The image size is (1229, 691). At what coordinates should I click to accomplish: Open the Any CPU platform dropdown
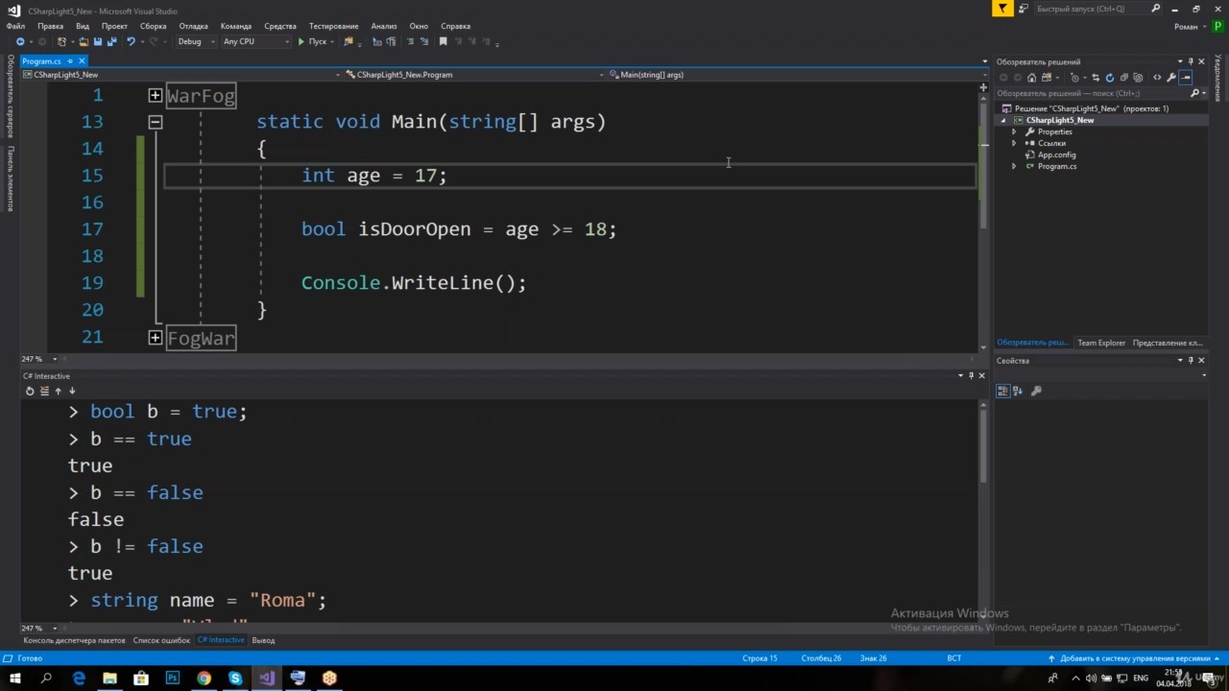(254, 41)
